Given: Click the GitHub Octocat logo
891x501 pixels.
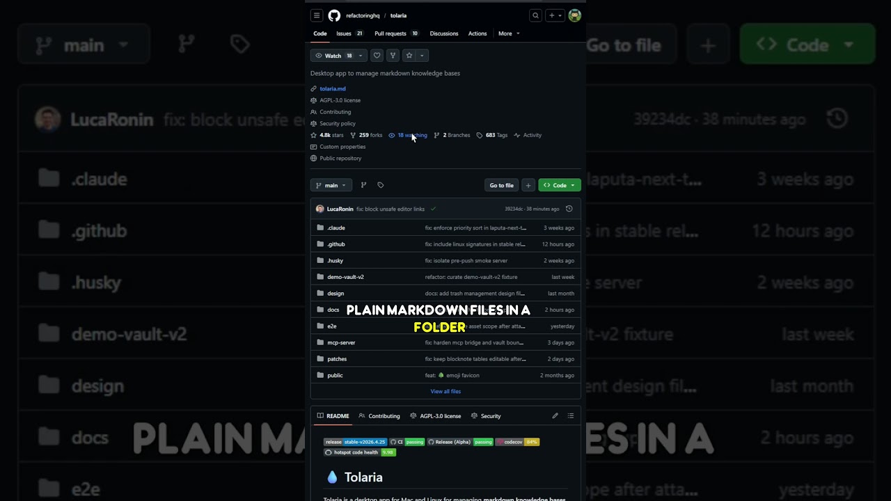Looking at the screenshot, I should 334,15.
